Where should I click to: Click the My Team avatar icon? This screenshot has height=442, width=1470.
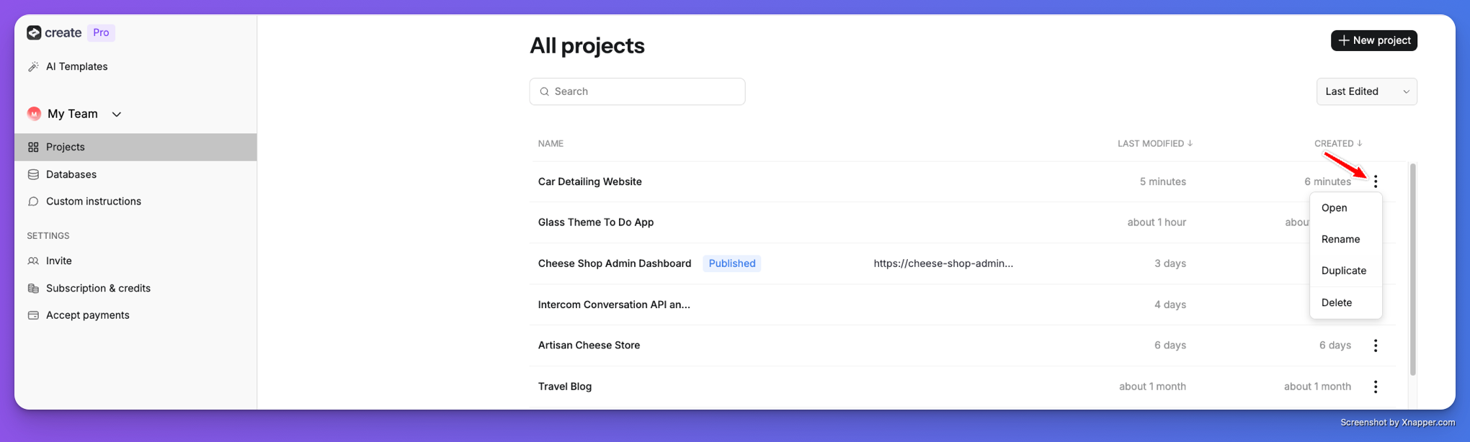coord(34,114)
